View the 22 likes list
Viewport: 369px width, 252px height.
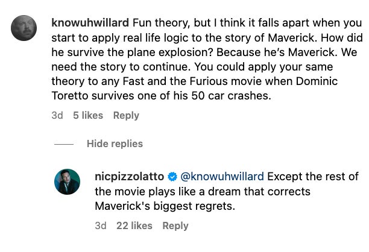point(135,225)
